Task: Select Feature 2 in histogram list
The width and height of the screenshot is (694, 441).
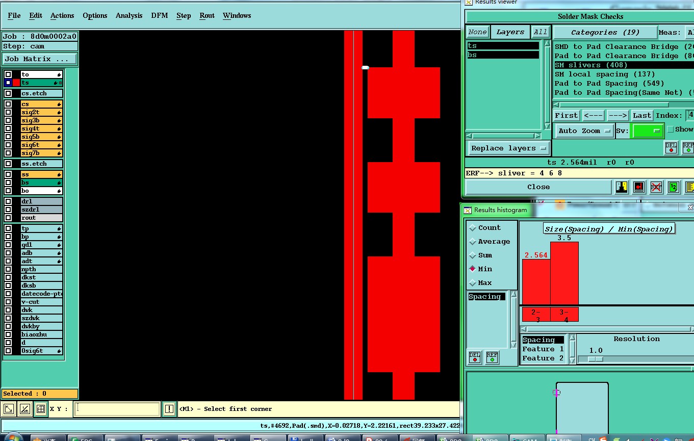Action: (x=543, y=358)
